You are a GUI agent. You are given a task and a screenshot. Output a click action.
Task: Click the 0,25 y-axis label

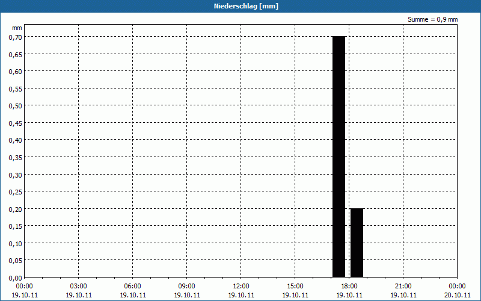click(16, 192)
